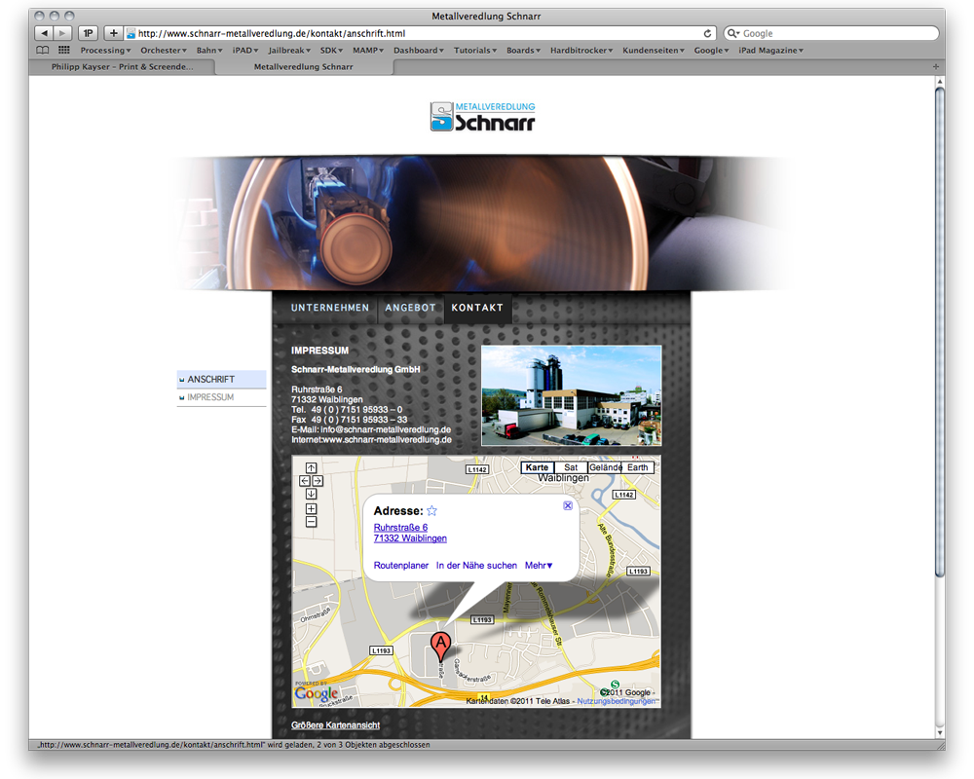Select IMPRESSUM in the side menu
Image resolution: width=974 pixels, height=779 pixels.
[x=222, y=397]
